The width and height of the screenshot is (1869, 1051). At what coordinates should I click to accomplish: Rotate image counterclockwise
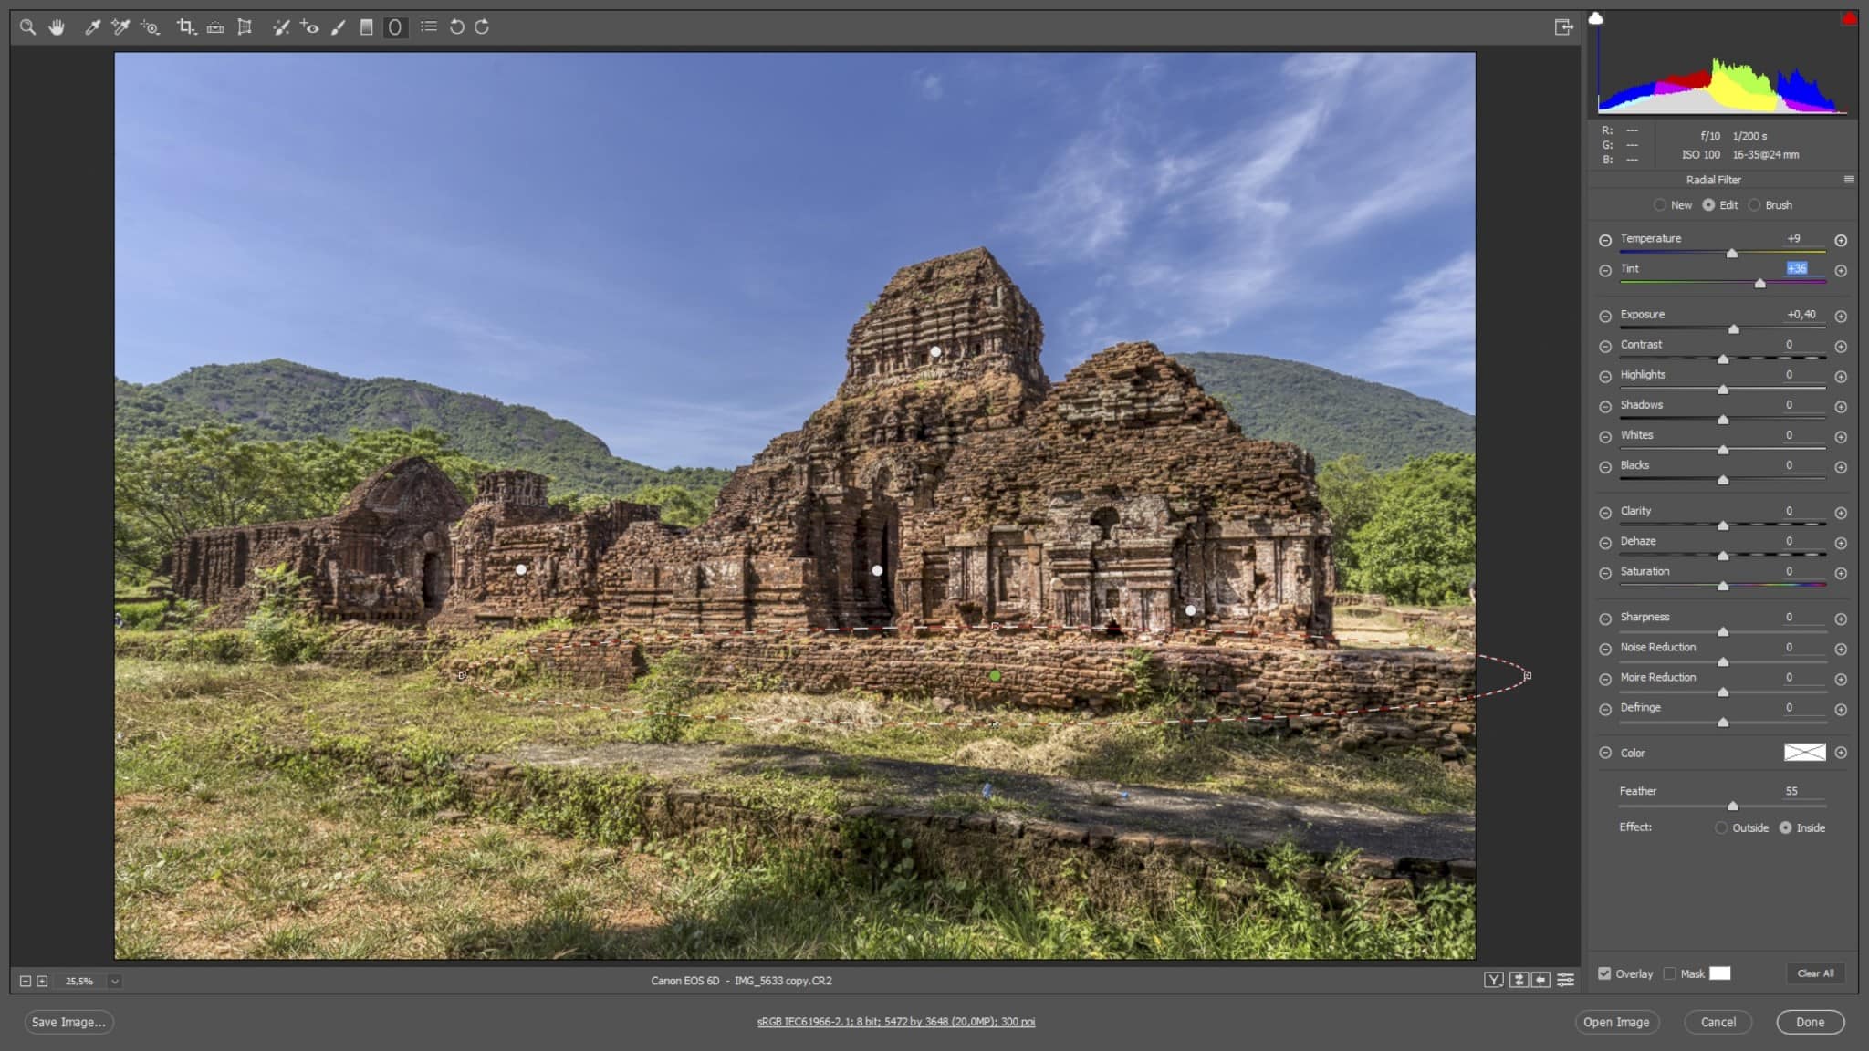coord(457,27)
